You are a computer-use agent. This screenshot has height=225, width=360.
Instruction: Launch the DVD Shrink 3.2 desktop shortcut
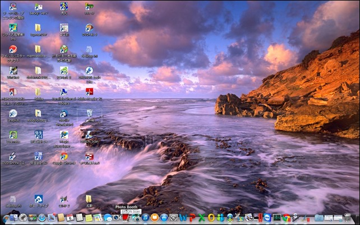tap(13, 158)
